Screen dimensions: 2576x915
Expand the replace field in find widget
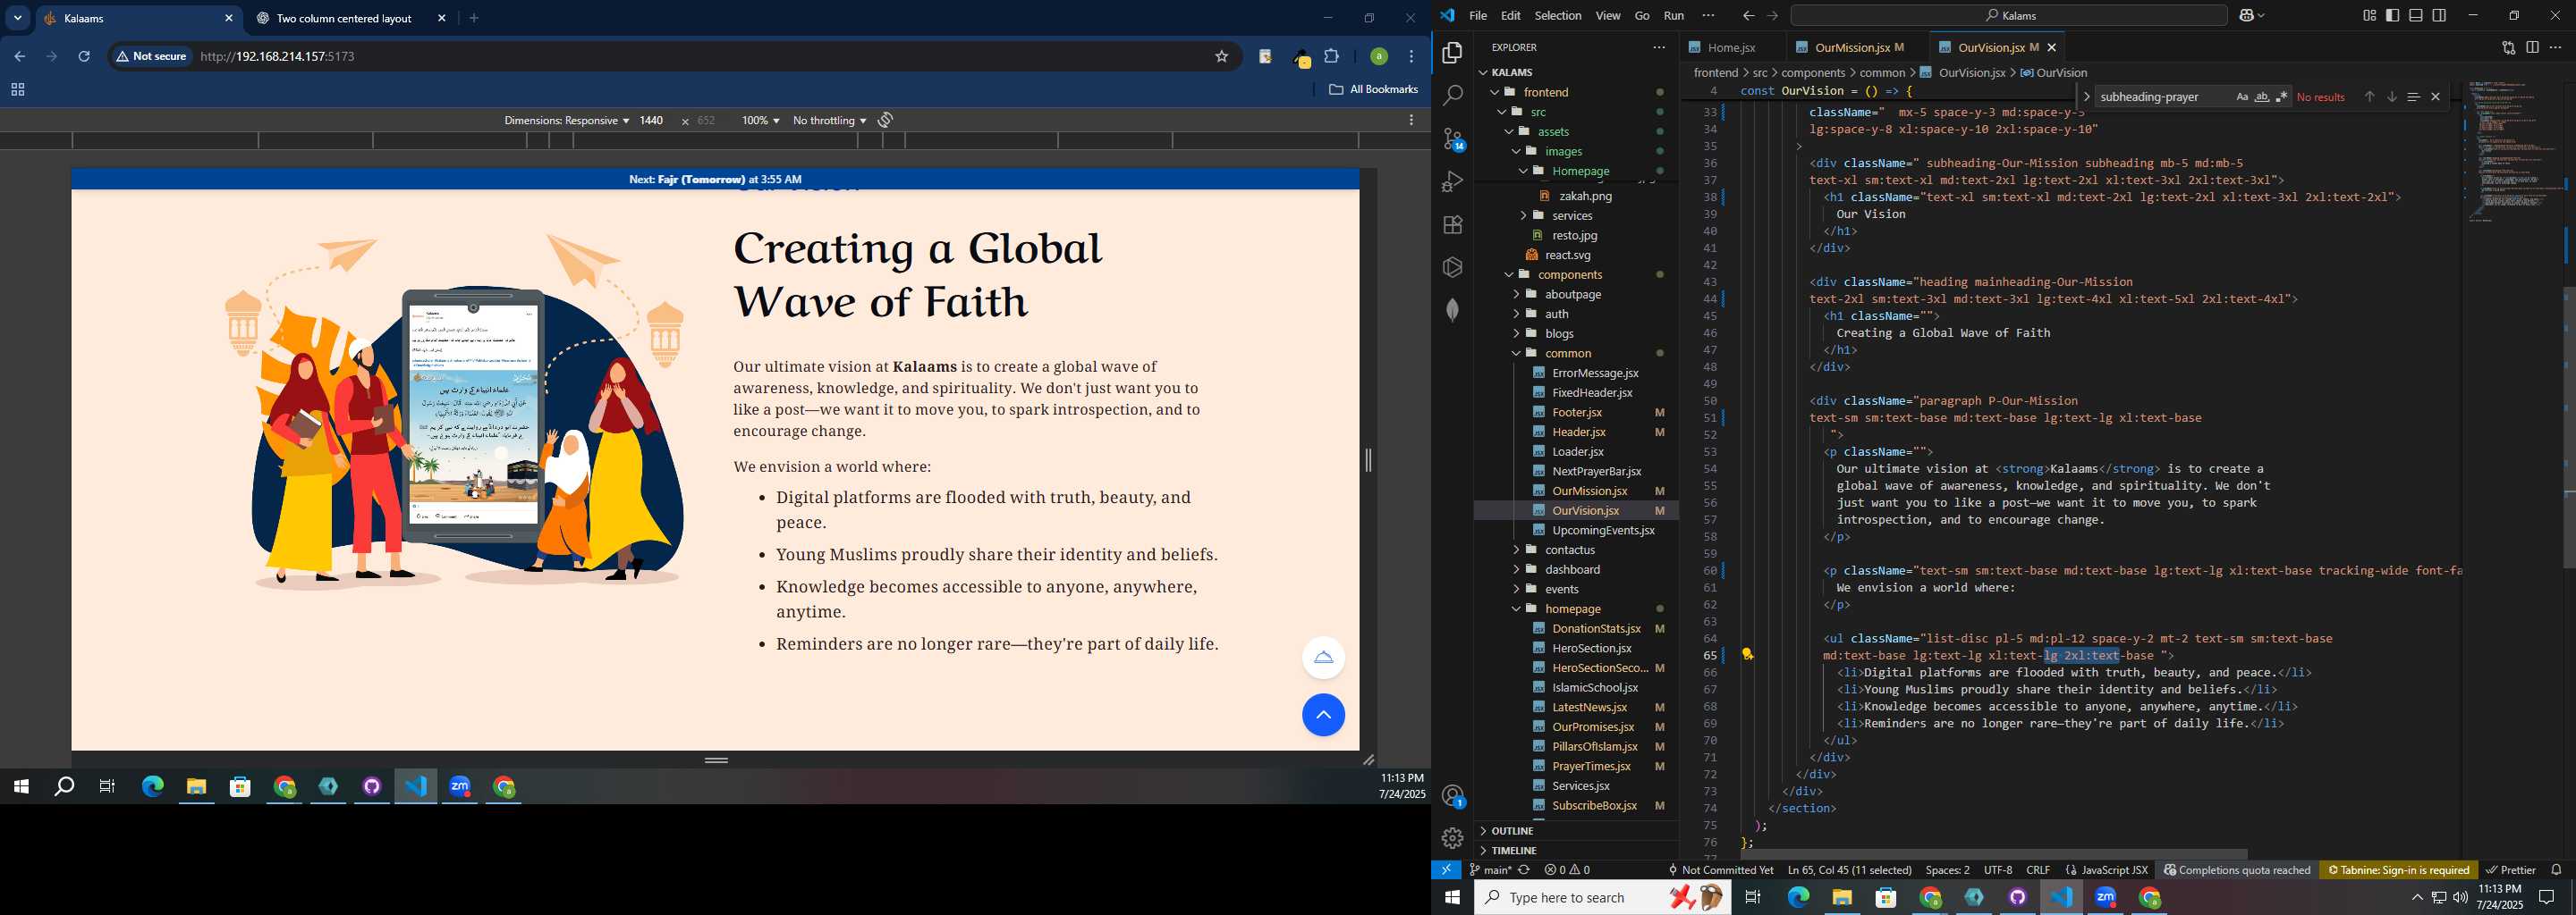pyautogui.click(x=2085, y=97)
